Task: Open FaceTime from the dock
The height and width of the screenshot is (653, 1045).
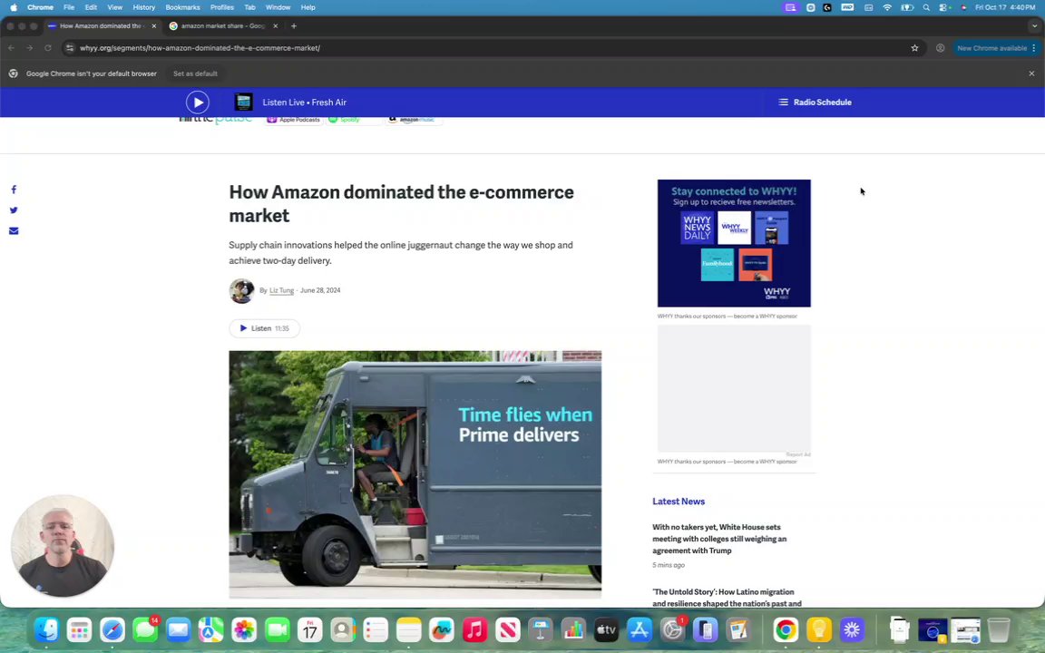Action: 278,629
